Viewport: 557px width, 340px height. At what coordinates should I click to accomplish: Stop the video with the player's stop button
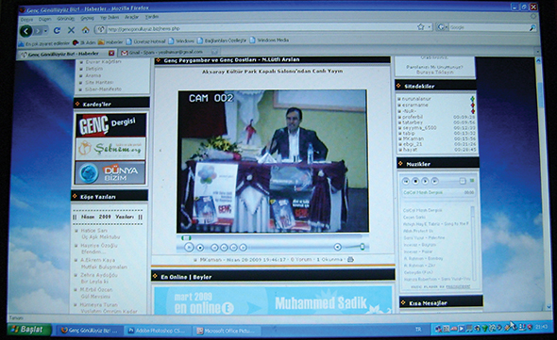click(x=200, y=248)
